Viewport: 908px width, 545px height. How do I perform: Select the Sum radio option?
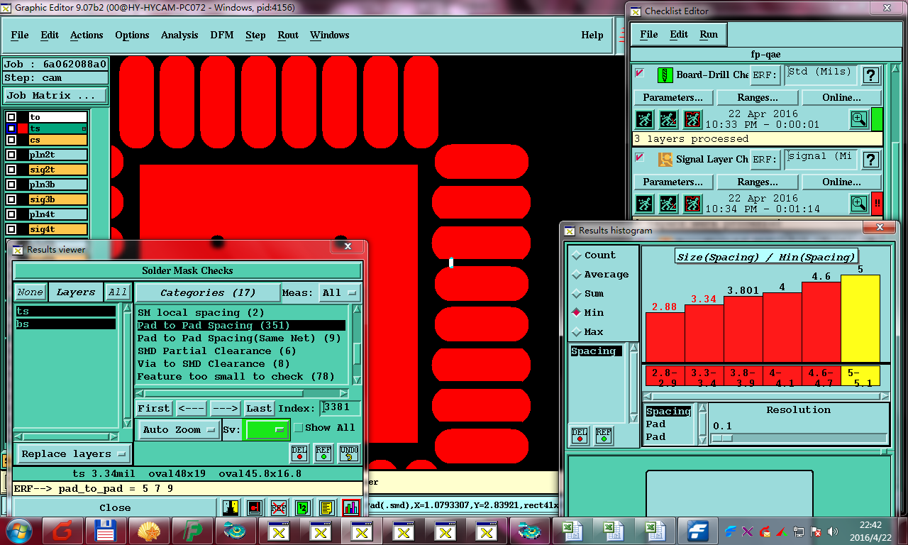pos(577,294)
